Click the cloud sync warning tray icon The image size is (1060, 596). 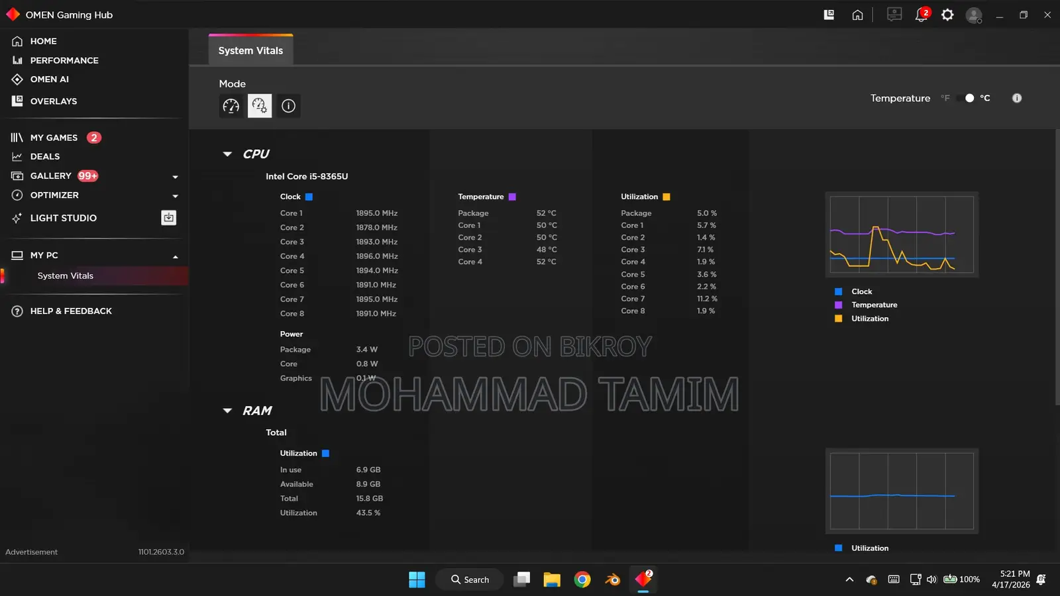[x=872, y=579]
